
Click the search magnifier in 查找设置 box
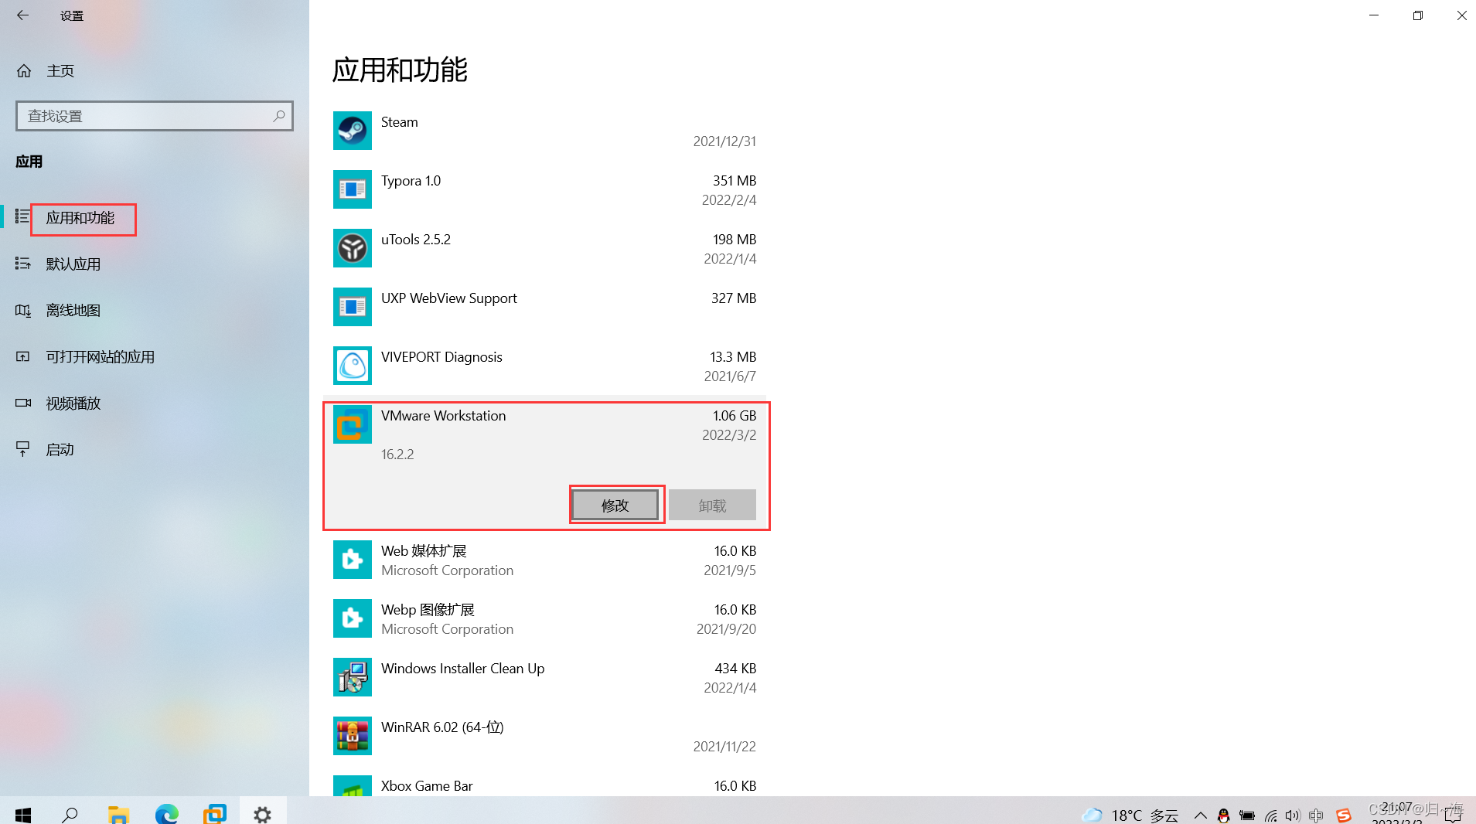coord(279,116)
